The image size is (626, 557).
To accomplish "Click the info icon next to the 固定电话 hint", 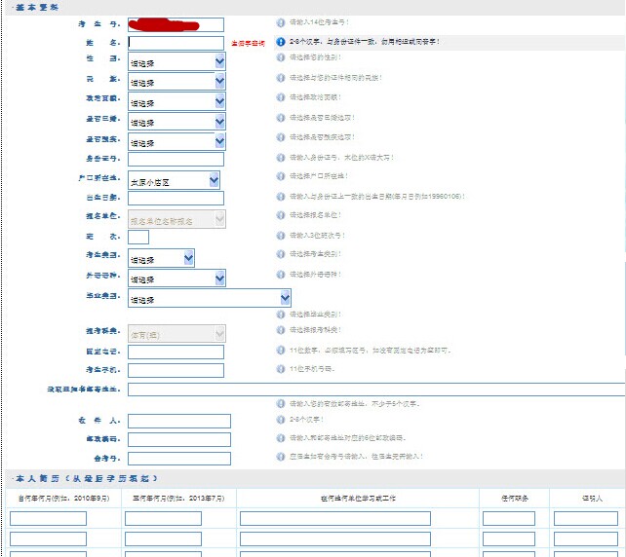I will click(x=281, y=350).
